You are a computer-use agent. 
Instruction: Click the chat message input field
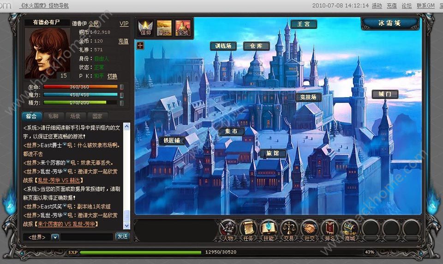point(87,237)
